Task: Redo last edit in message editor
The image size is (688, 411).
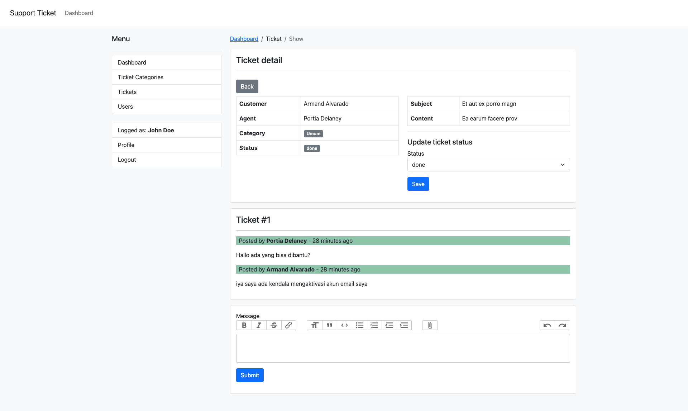Action: click(x=562, y=325)
